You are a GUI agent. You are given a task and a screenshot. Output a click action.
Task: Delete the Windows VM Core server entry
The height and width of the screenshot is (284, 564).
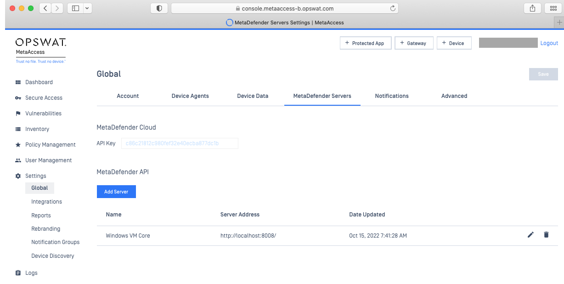[546, 235]
